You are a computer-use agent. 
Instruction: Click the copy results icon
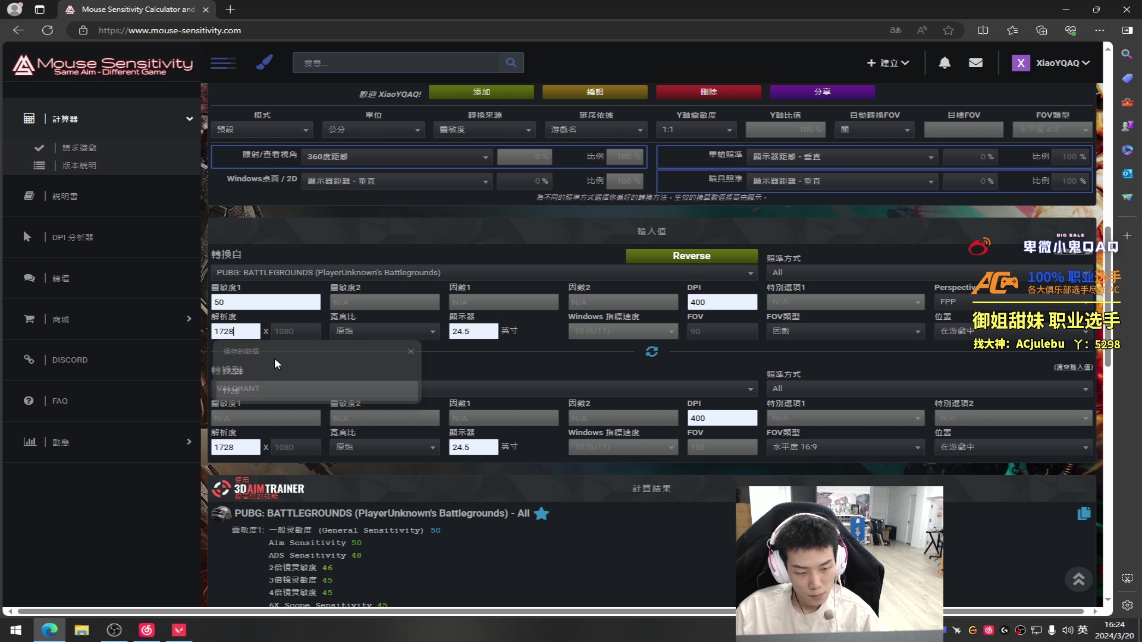click(x=1084, y=513)
